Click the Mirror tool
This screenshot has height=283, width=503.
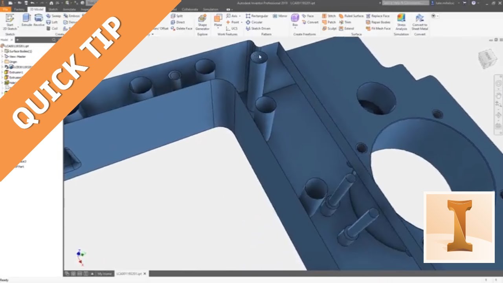tap(280, 16)
